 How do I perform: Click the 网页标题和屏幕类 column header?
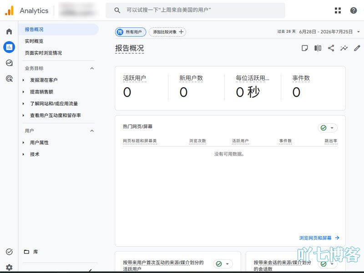[x=140, y=141]
